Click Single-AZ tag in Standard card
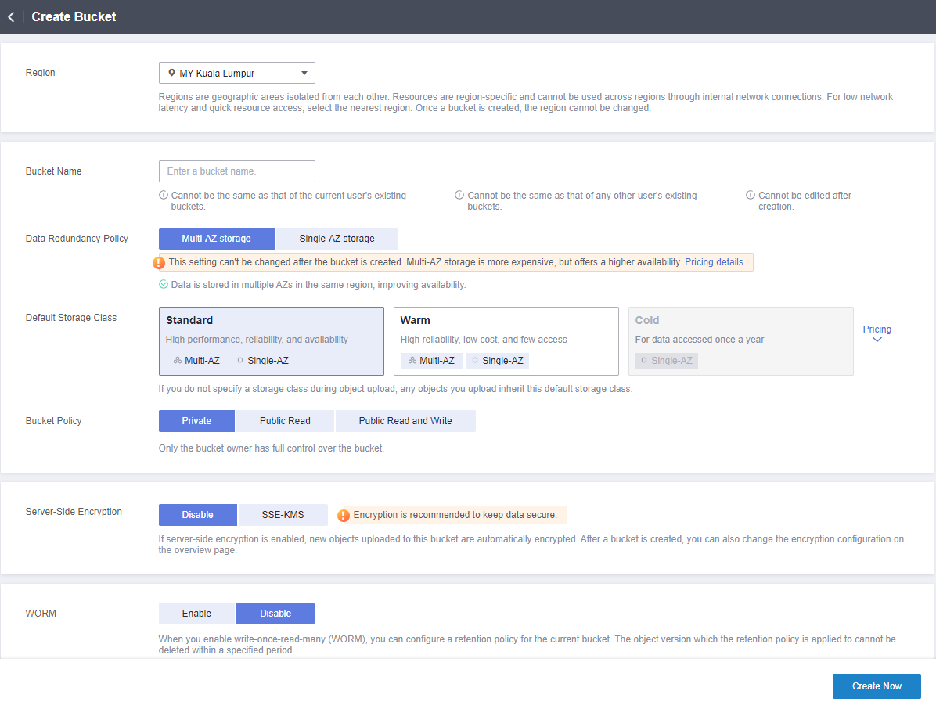Viewport: 936px width, 709px height. (263, 361)
